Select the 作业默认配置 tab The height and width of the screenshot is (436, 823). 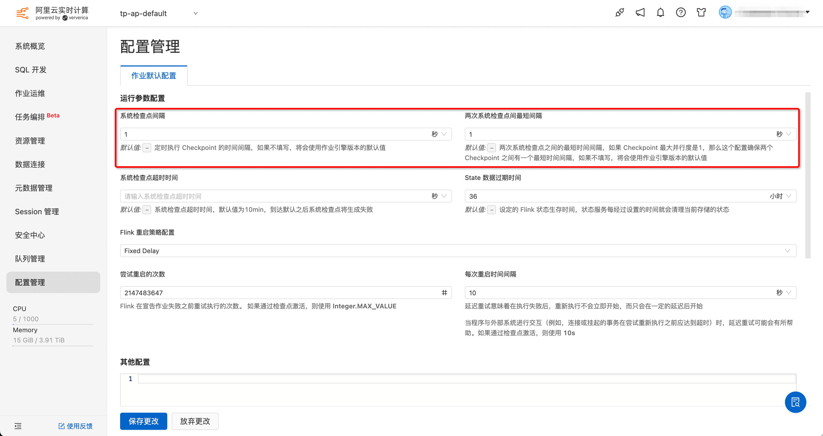point(154,76)
